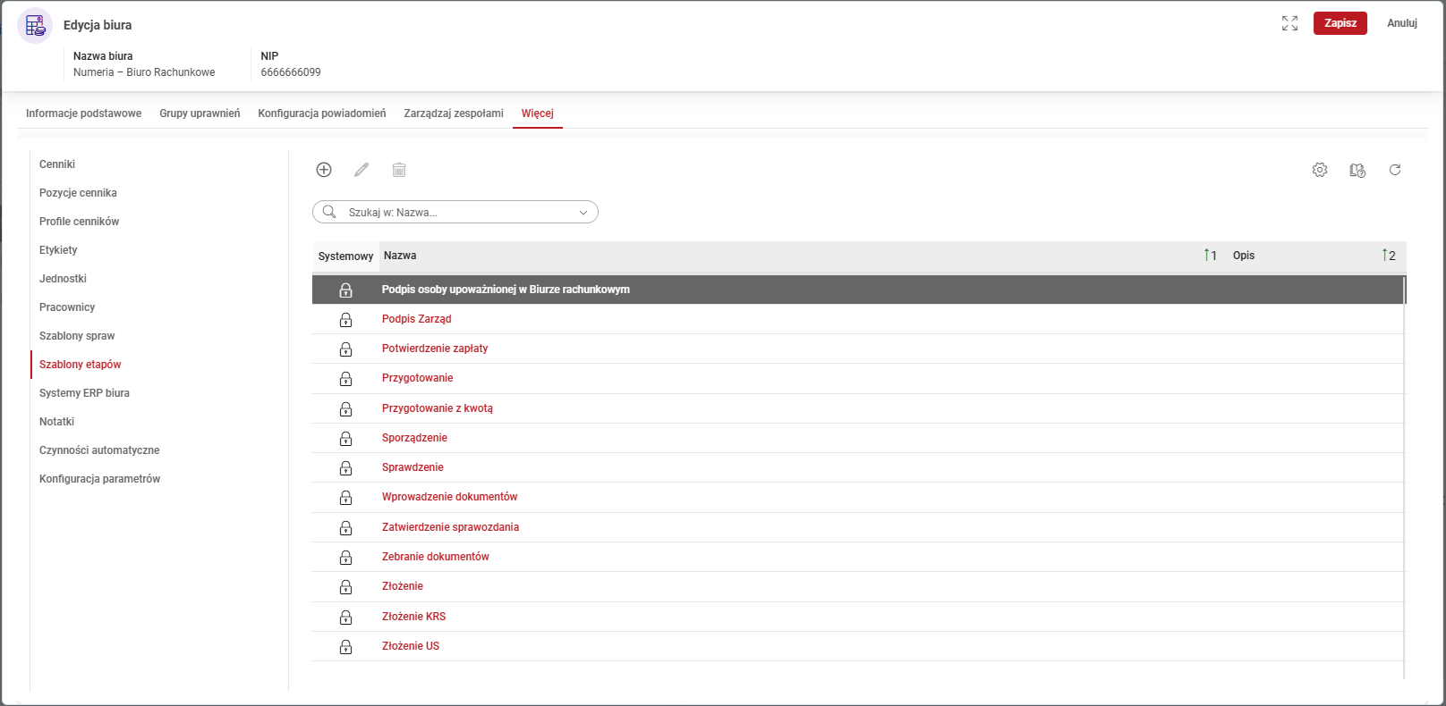Go to Czynności automatyczne in sidebar
Viewport: 1446px width, 706px height.
click(99, 450)
